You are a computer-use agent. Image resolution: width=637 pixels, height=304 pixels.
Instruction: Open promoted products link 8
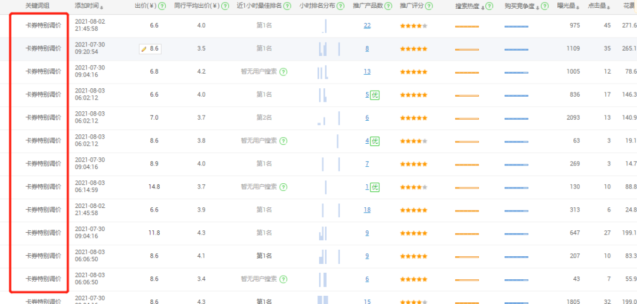(x=367, y=49)
